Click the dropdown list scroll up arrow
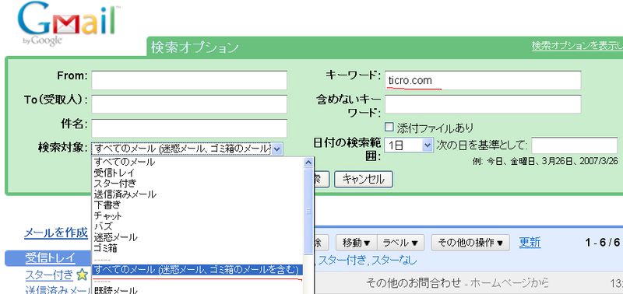This screenshot has width=623, height=294. click(x=308, y=163)
